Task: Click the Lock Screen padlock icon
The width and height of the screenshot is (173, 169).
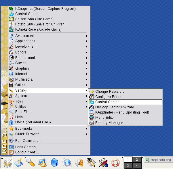Action: [11, 147]
